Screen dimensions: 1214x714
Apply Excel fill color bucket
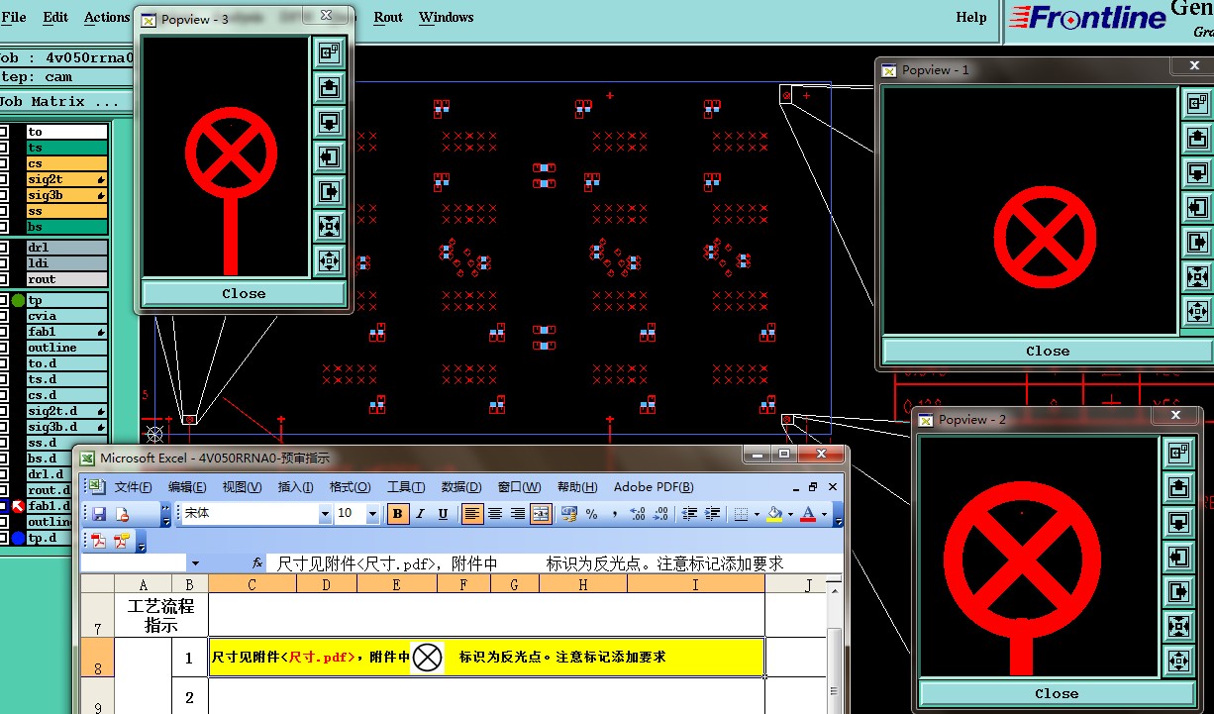click(775, 514)
